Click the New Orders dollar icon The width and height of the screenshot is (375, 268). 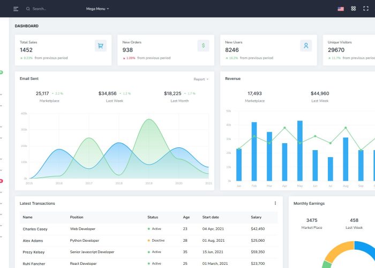[x=203, y=46]
